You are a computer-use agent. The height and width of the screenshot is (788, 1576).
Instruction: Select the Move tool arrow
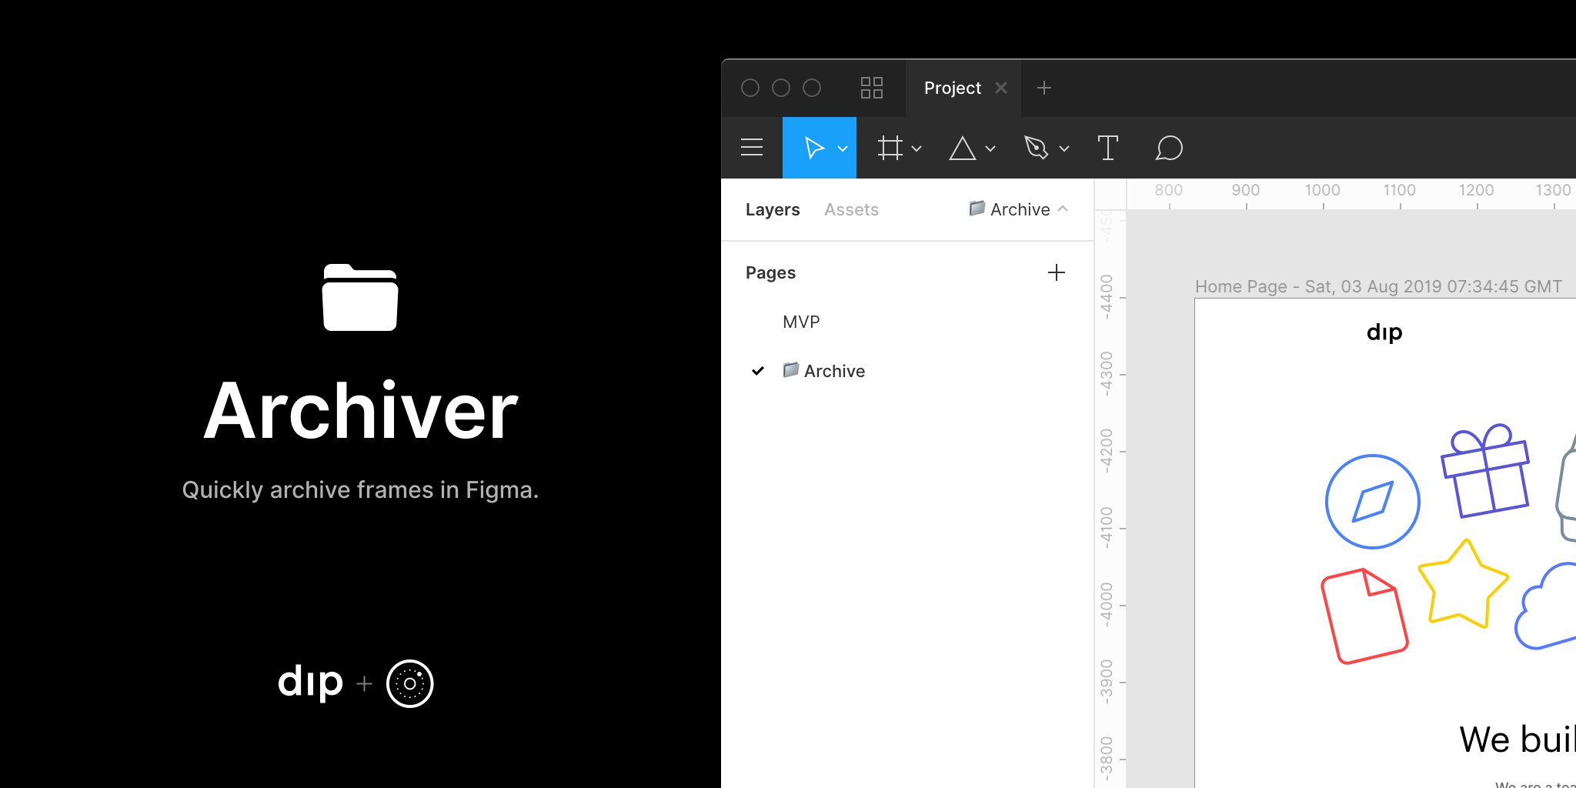tap(813, 148)
